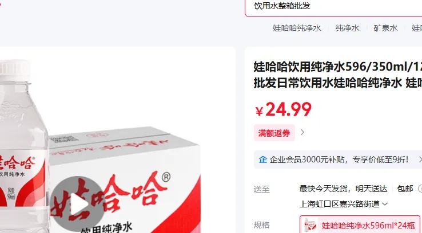The width and height of the screenshot is (422, 233).
Task: Play the product video
Action: pos(78,204)
